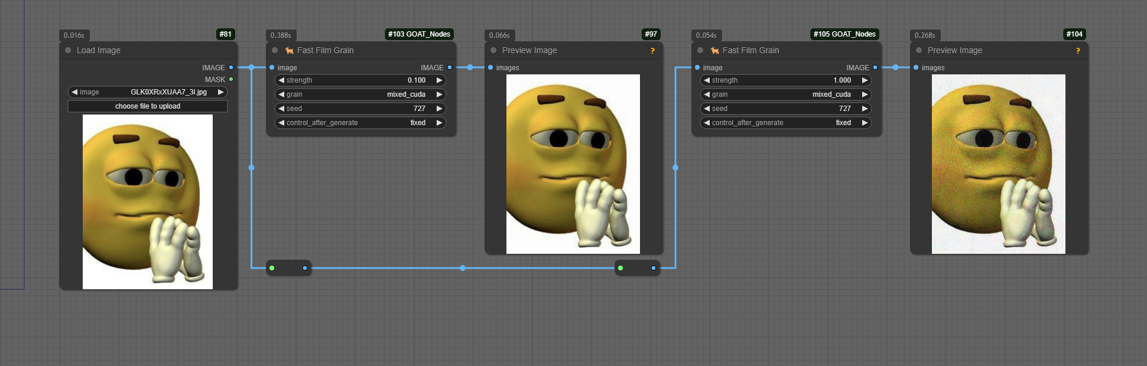
Task: Click the #97 badge on Preview Image node
Action: click(x=651, y=34)
